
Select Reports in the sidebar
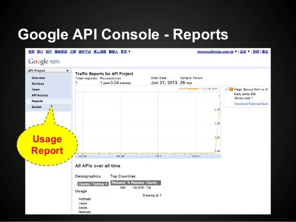tap(37, 101)
